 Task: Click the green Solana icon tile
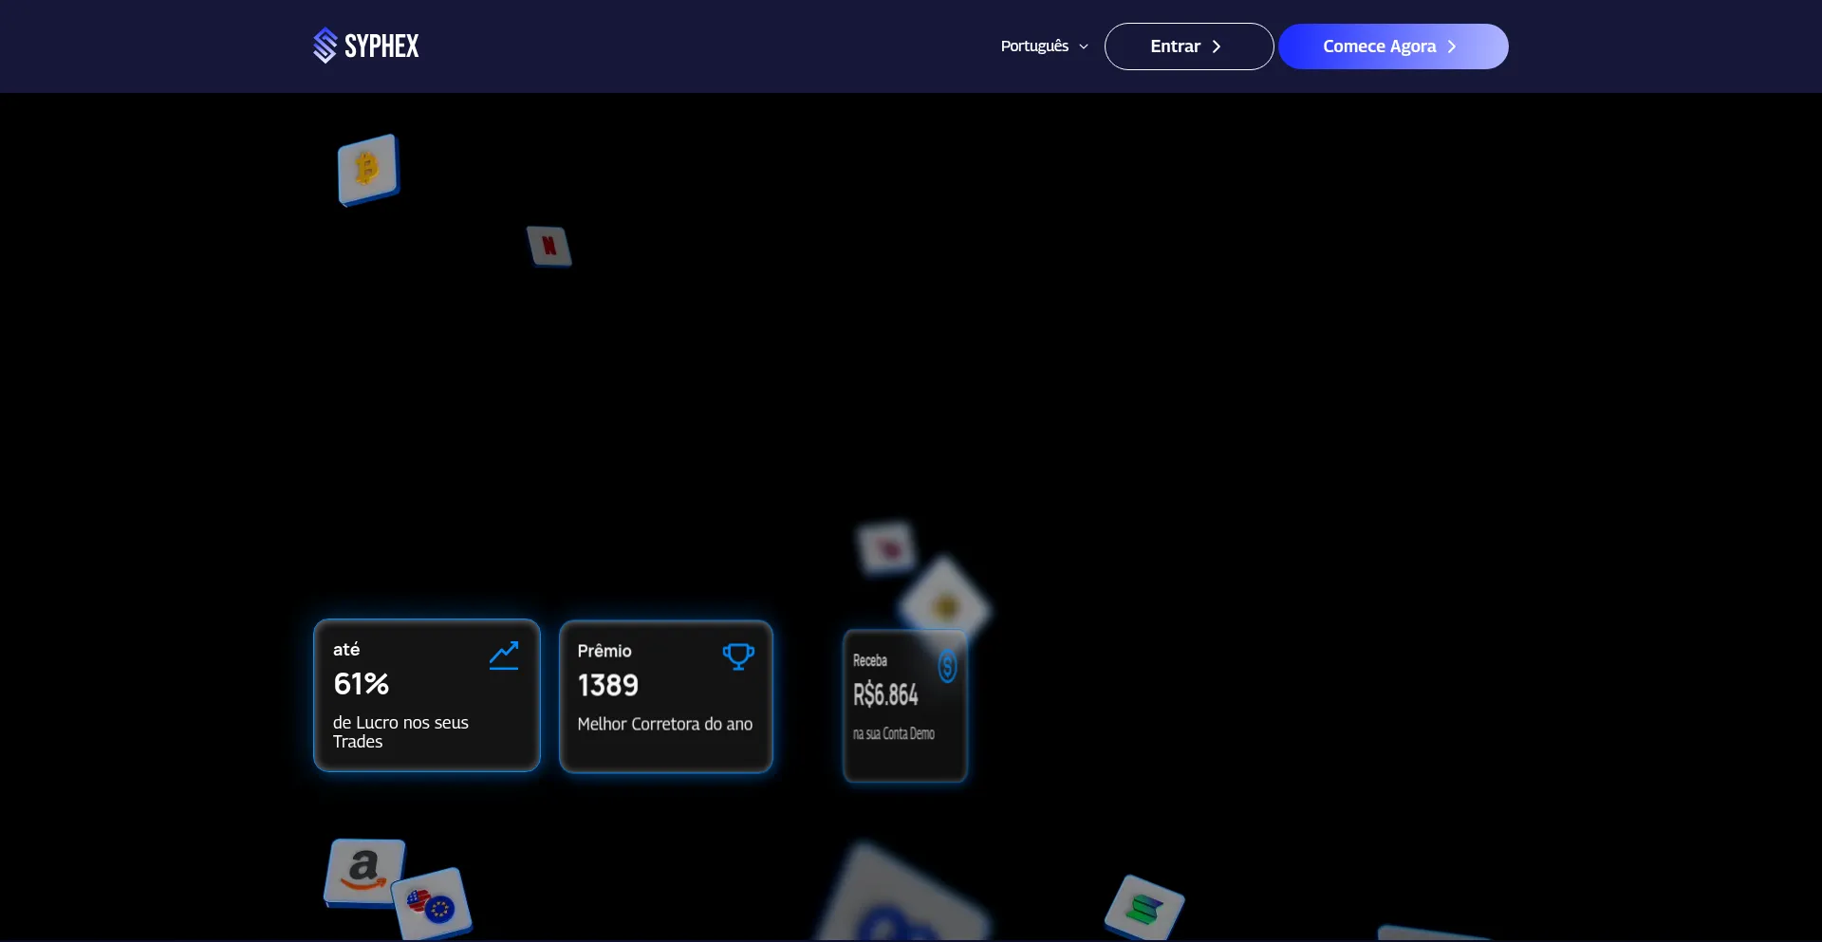(x=1144, y=908)
